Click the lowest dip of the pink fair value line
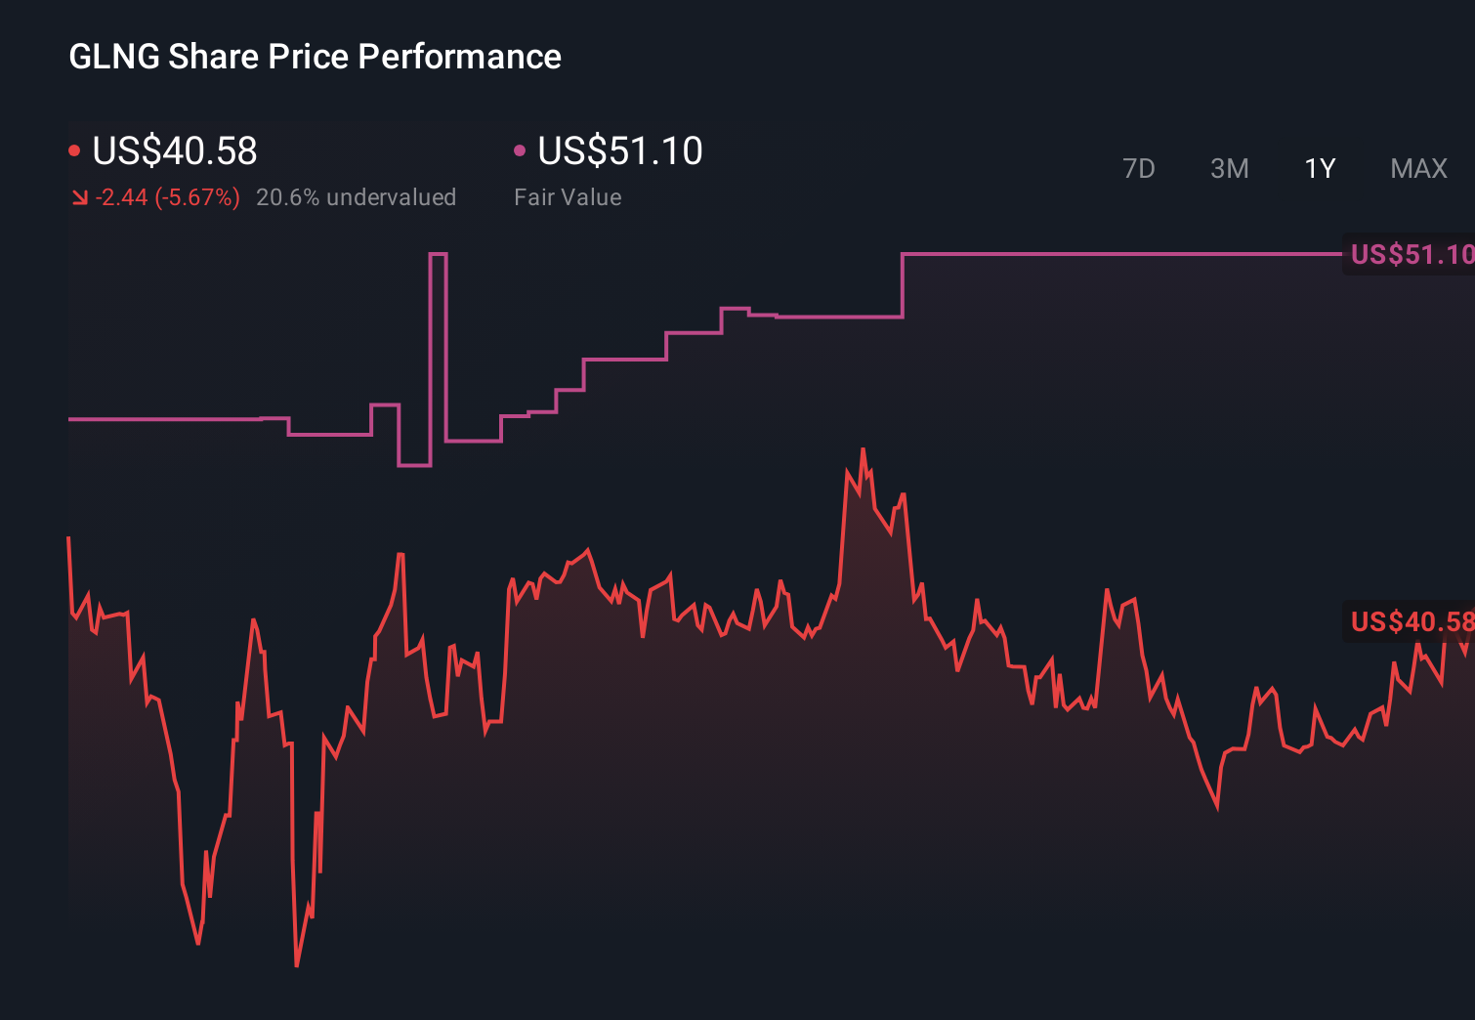The height and width of the screenshot is (1020, 1475). (414, 465)
